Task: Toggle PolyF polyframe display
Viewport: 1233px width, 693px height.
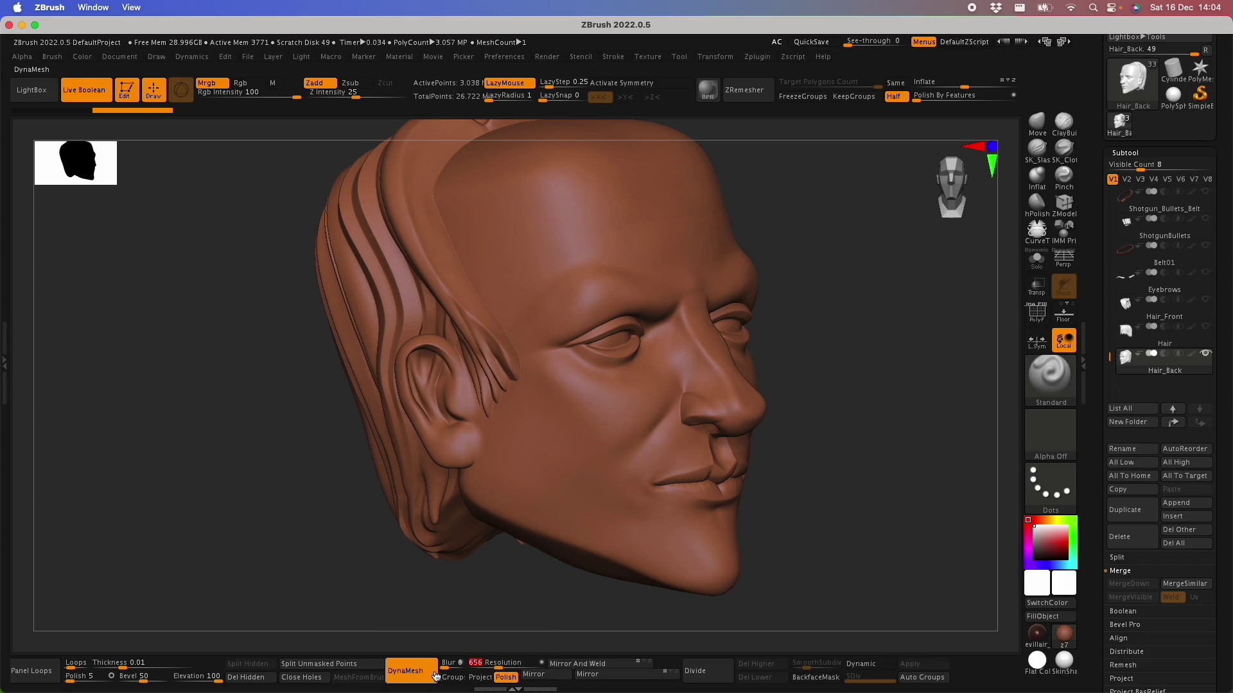Action: click(1036, 313)
